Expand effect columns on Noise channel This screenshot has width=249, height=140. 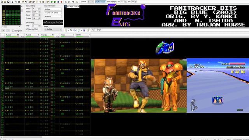point(74,35)
